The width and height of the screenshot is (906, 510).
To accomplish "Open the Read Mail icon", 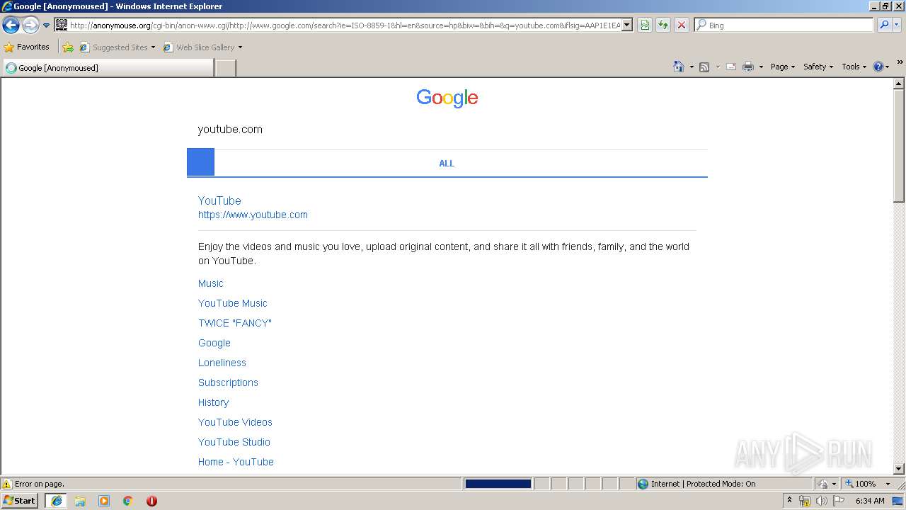I will pyautogui.click(x=731, y=67).
